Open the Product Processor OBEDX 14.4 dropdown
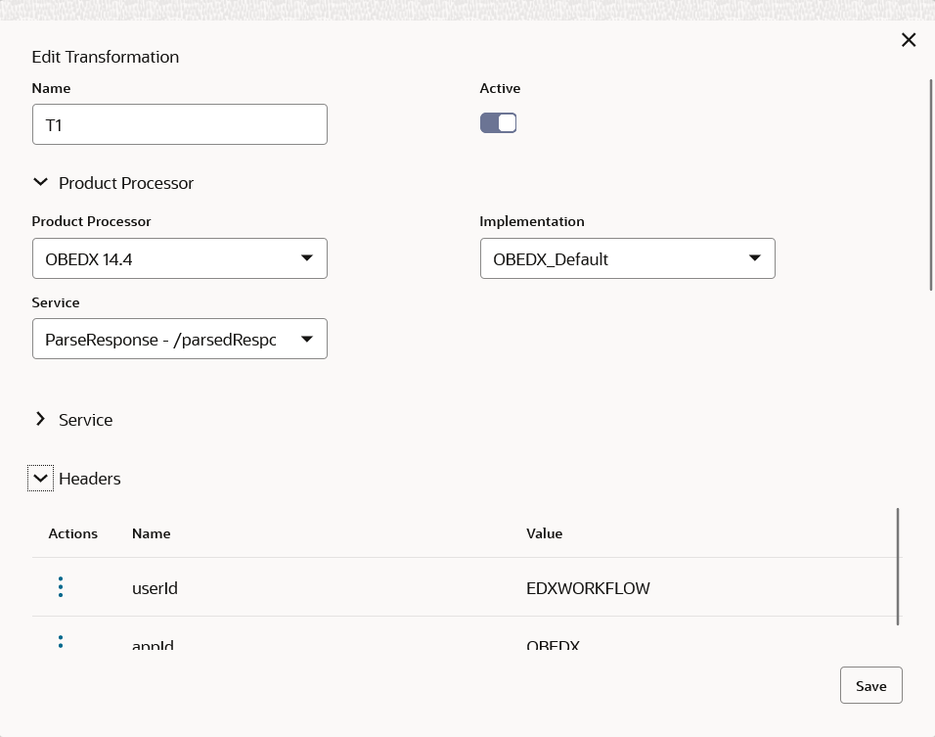Image resolution: width=935 pixels, height=737 pixels. pyautogui.click(x=179, y=258)
